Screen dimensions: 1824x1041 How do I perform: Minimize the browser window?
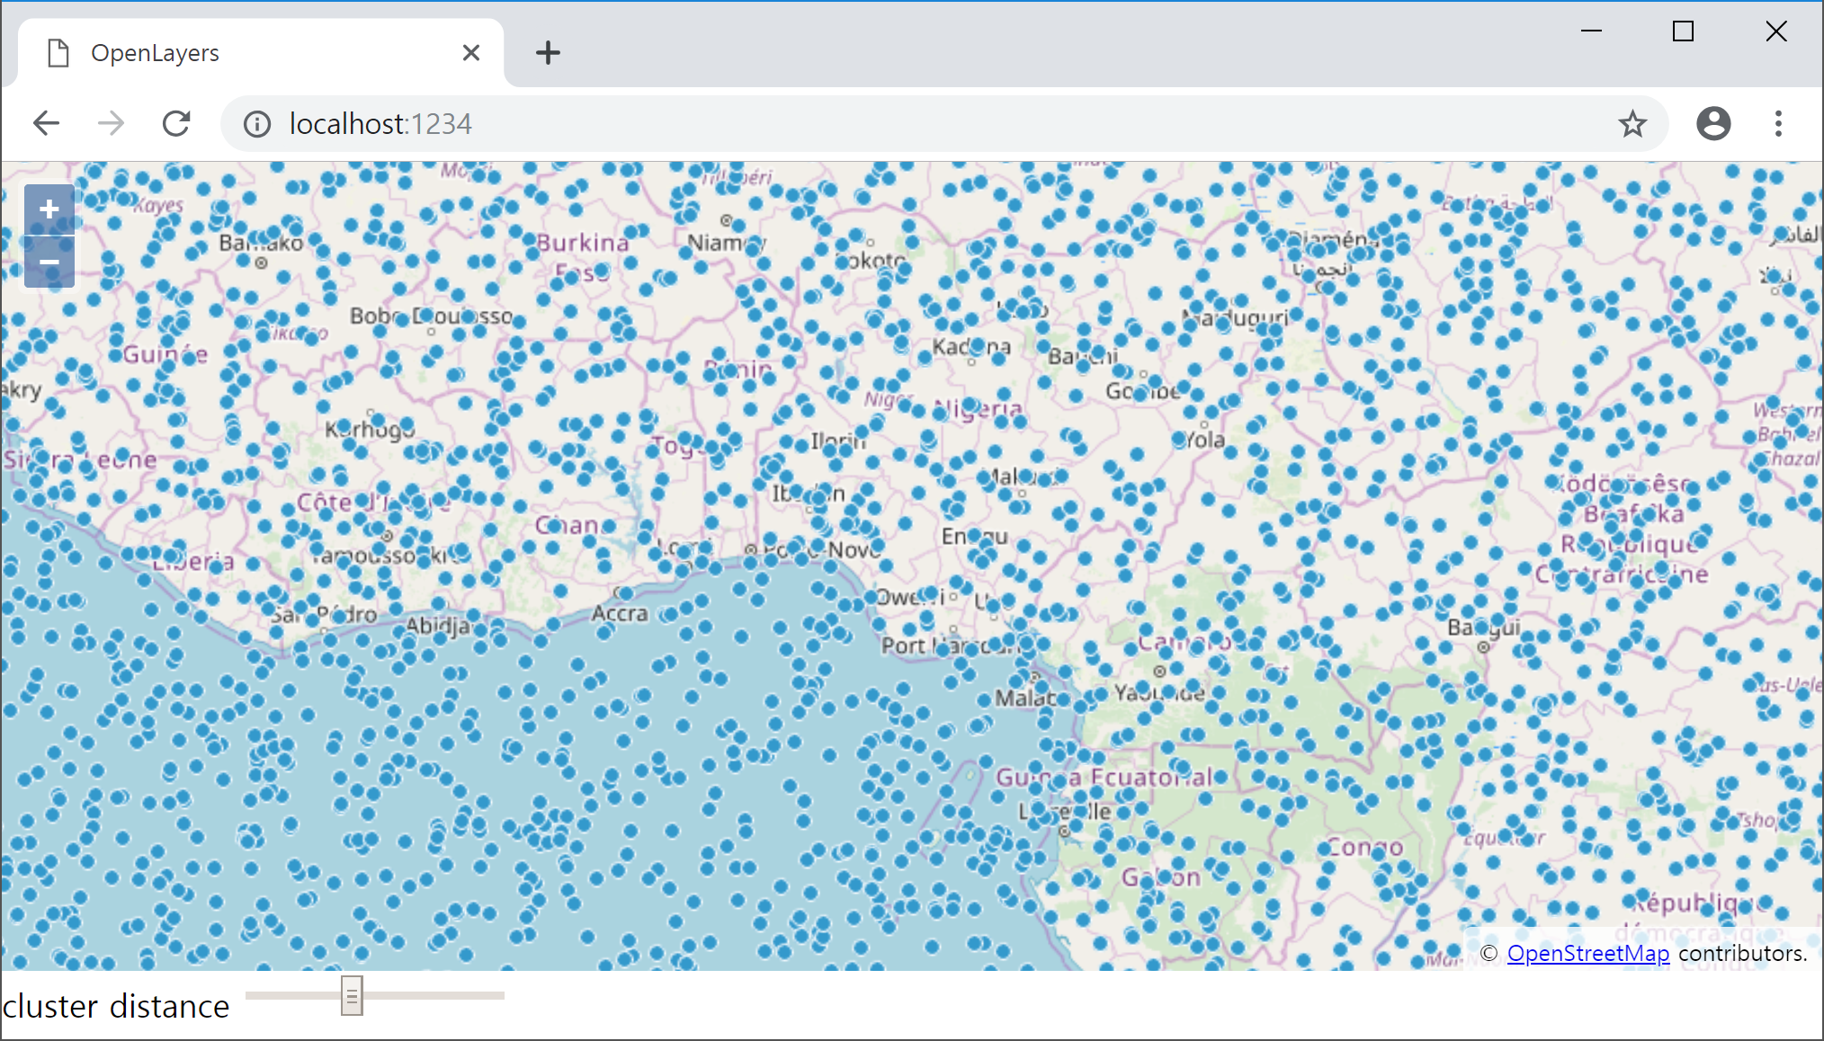pyautogui.click(x=1591, y=31)
